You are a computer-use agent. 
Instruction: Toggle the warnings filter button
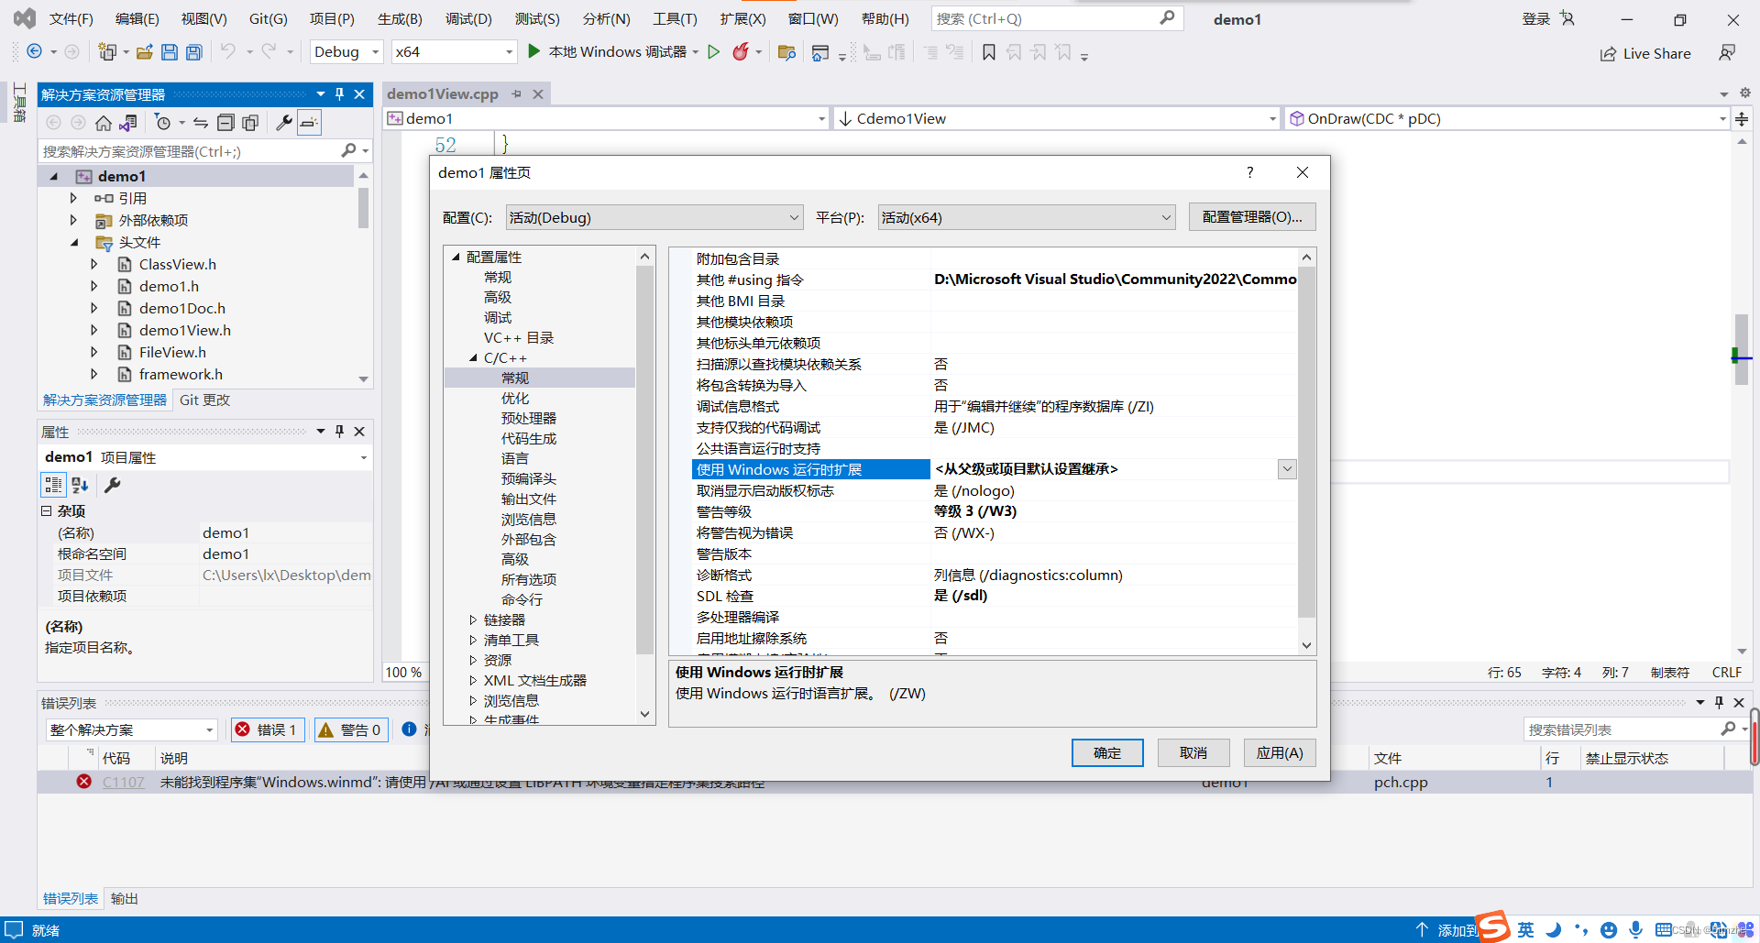click(352, 729)
